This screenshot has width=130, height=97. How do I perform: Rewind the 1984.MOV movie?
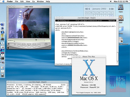24,45
